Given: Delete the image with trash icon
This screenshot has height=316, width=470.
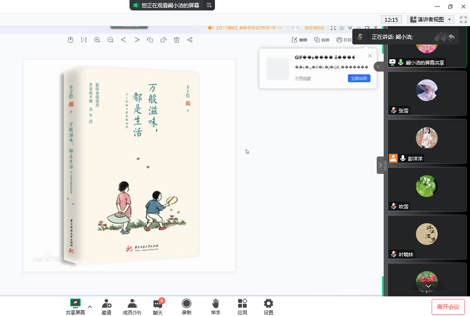Looking at the screenshot, I should [x=177, y=40].
